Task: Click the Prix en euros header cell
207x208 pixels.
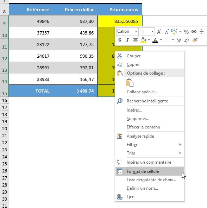Action: (120, 10)
